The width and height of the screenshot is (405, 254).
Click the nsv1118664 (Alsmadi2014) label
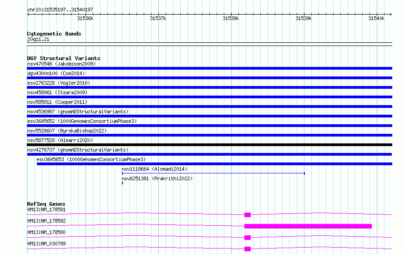click(x=154, y=169)
